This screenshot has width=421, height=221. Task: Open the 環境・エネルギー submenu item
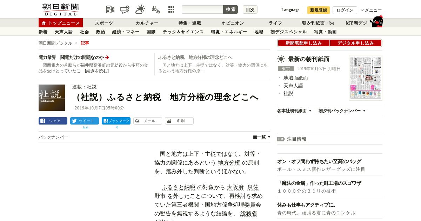(229, 32)
